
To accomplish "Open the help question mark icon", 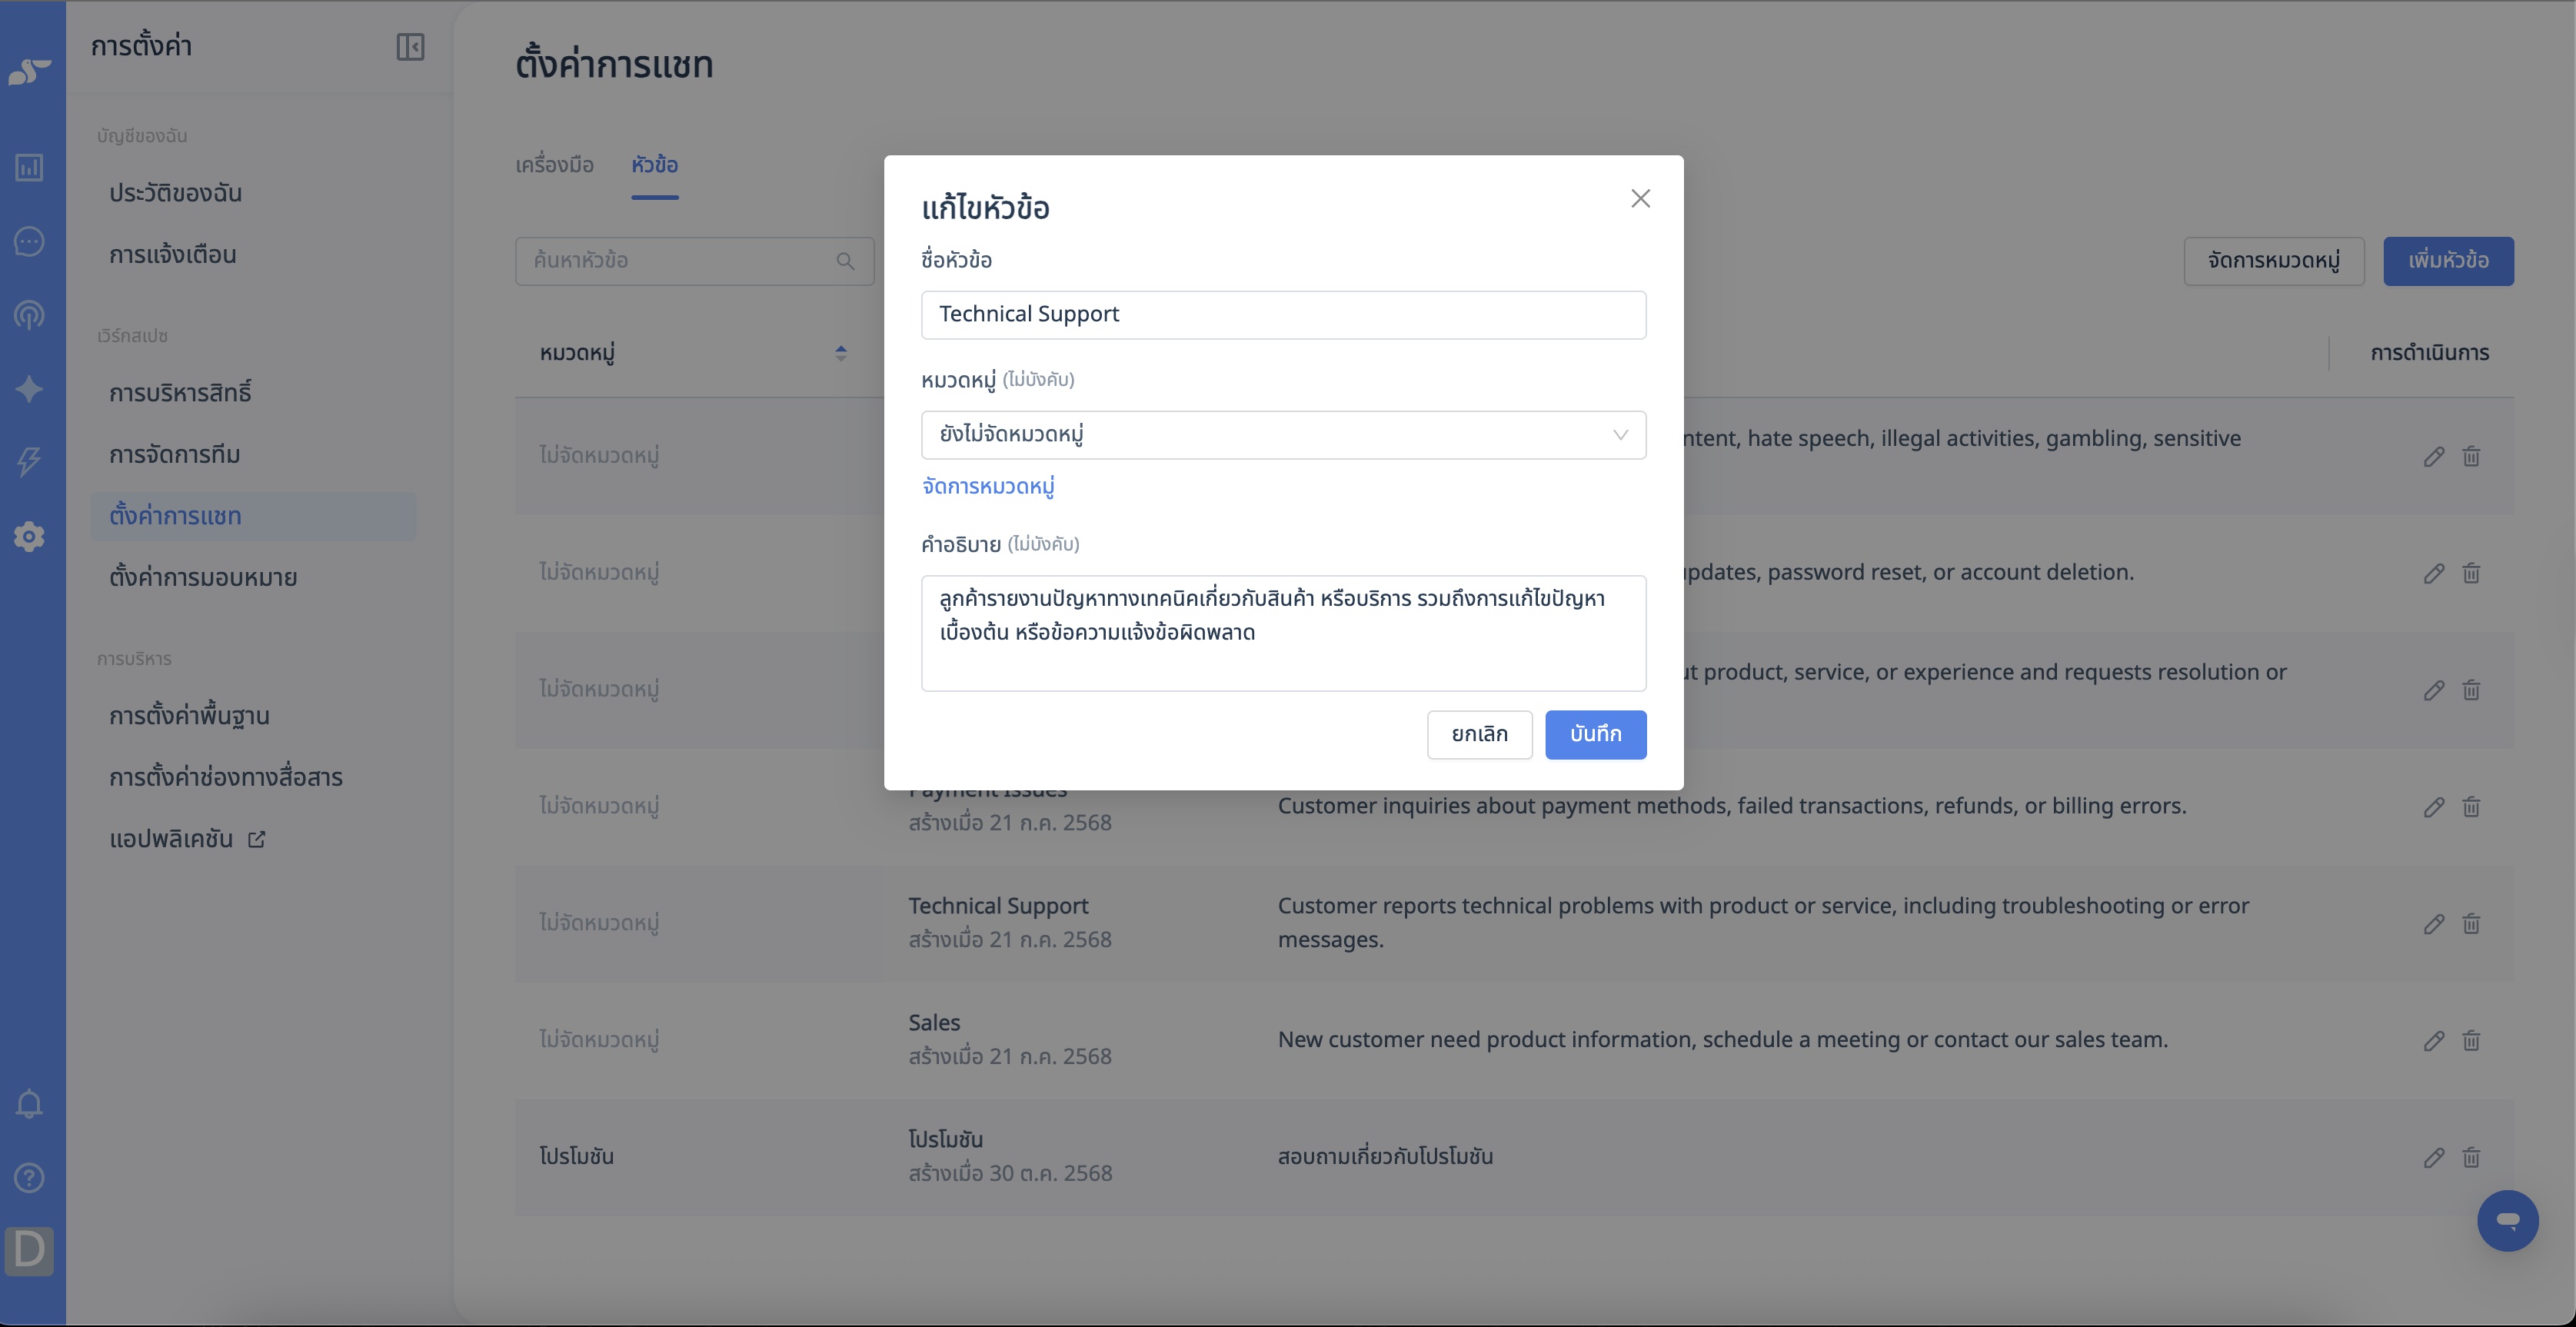I will click(x=29, y=1178).
